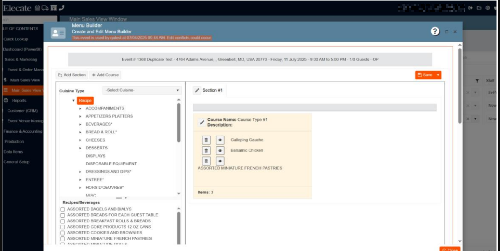The height and width of the screenshot is (251, 500).
Task: Expand the DESSERTS tree category
Action: (80, 148)
